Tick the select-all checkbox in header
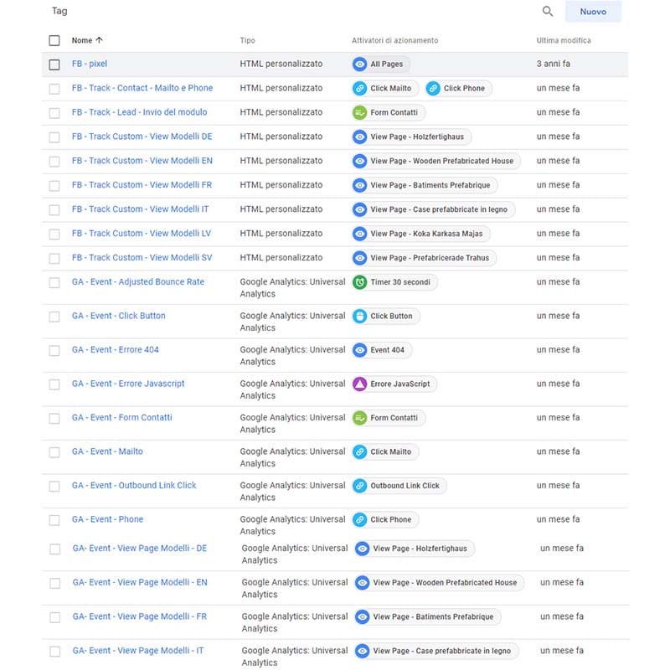The width and height of the screenshot is (670, 670). click(54, 40)
